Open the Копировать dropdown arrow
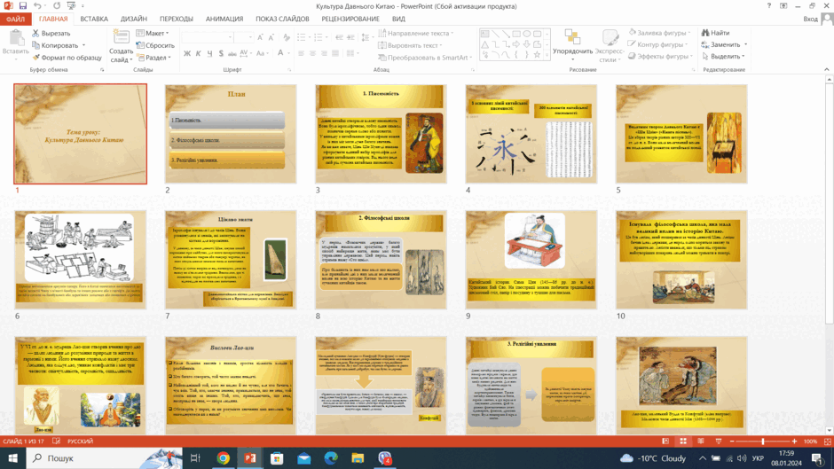 click(83, 46)
